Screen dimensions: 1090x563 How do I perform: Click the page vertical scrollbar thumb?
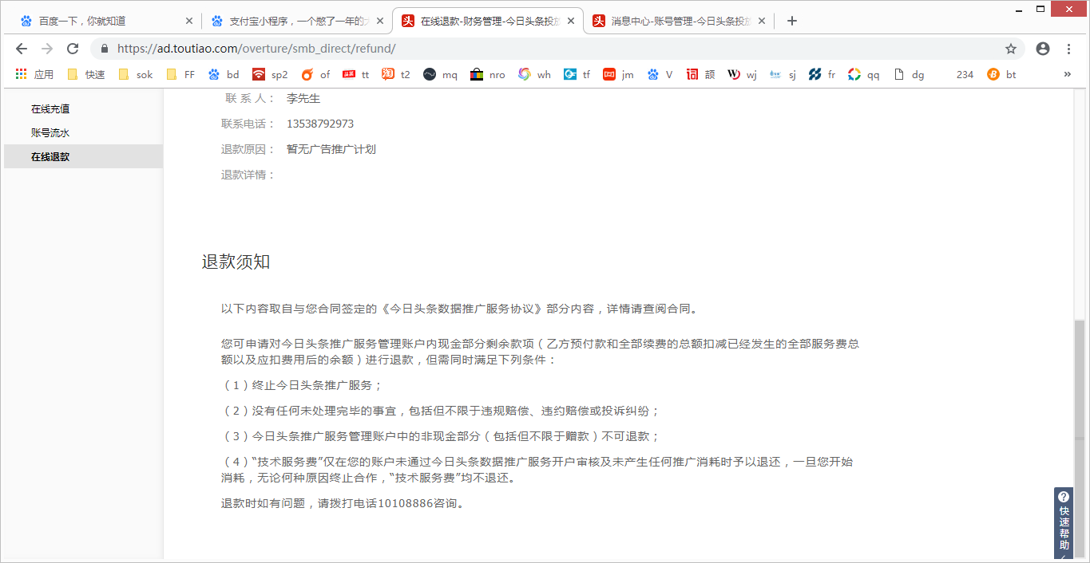[x=1080, y=439]
